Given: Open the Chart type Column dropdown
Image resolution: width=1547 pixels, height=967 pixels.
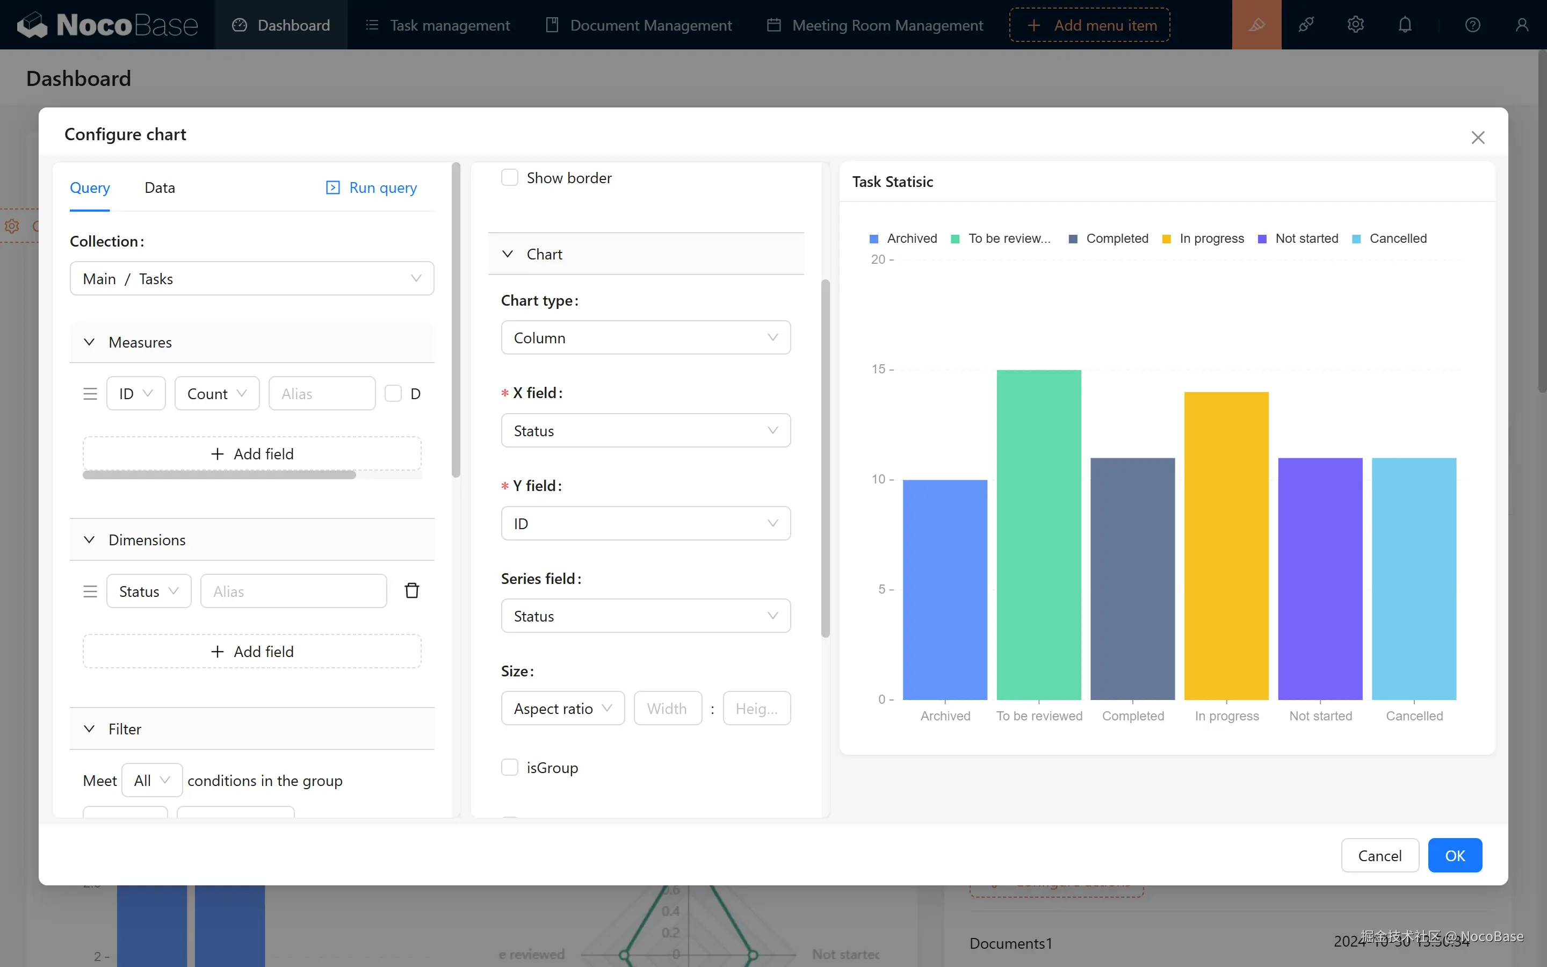Looking at the screenshot, I should pyautogui.click(x=646, y=338).
